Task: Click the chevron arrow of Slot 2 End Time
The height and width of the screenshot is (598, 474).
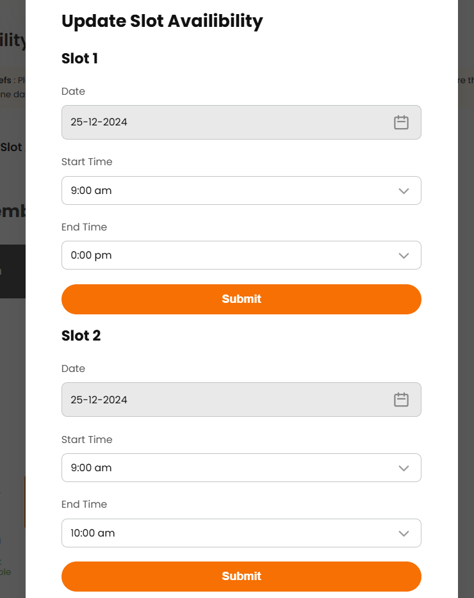Action: click(x=404, y=533)
